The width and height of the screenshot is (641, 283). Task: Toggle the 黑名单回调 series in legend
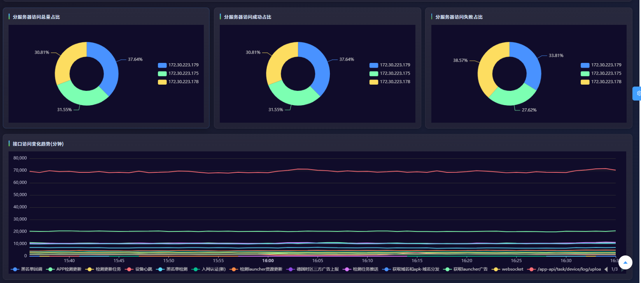tap(27, 269)
